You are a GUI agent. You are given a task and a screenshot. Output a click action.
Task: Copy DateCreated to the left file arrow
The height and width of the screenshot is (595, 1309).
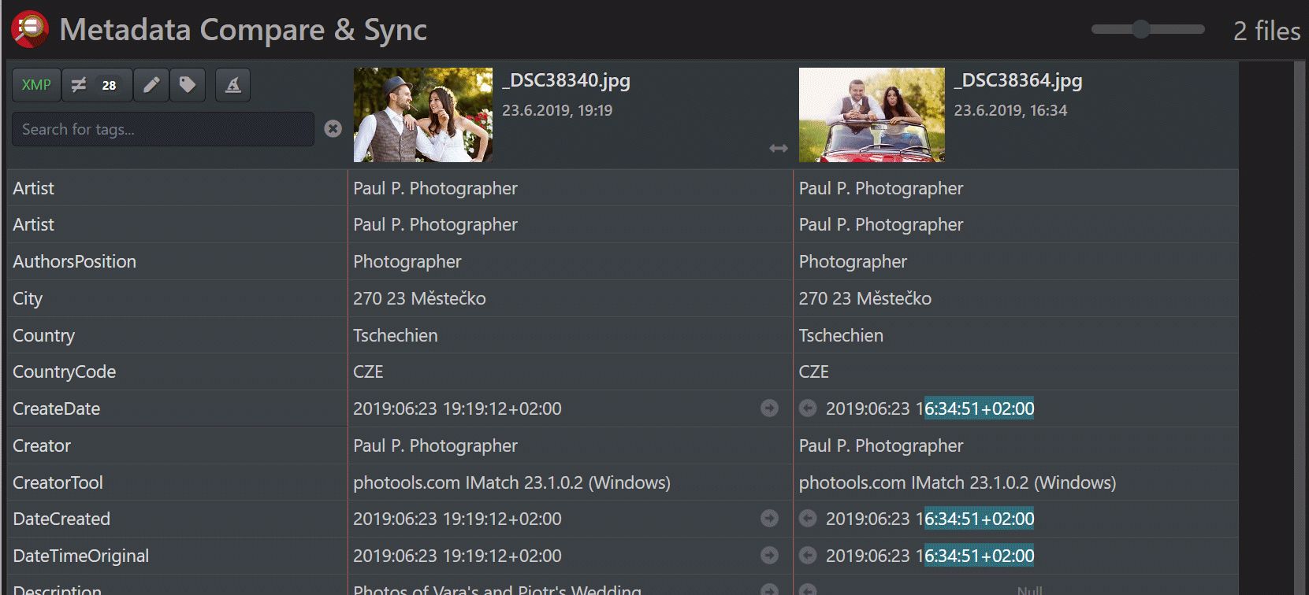[808, 518]
